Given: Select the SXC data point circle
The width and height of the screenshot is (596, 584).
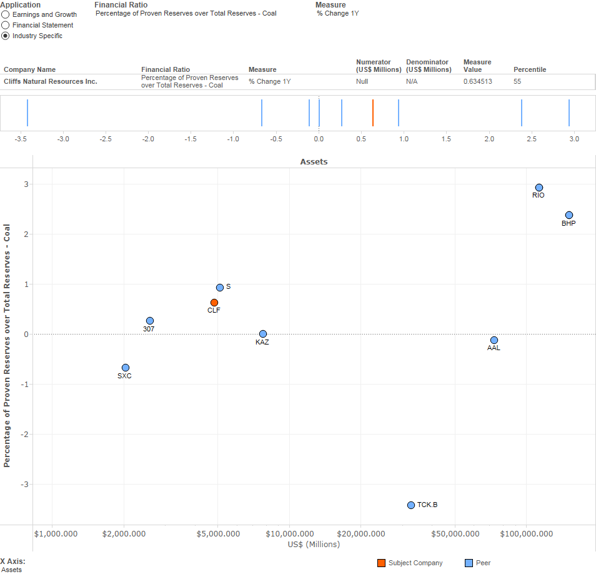Looking at the screenshot, I should (126, 368).
